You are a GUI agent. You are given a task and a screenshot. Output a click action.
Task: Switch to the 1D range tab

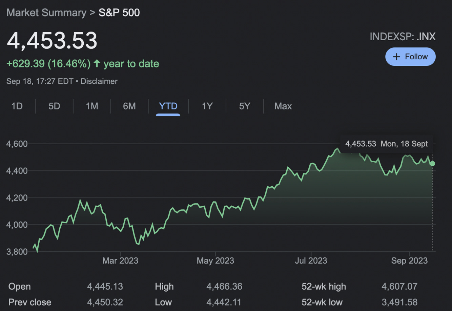(x=17, y=106)
